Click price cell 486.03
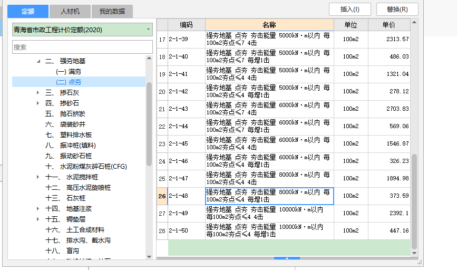The image size is (457, 270). click(390, 56)
